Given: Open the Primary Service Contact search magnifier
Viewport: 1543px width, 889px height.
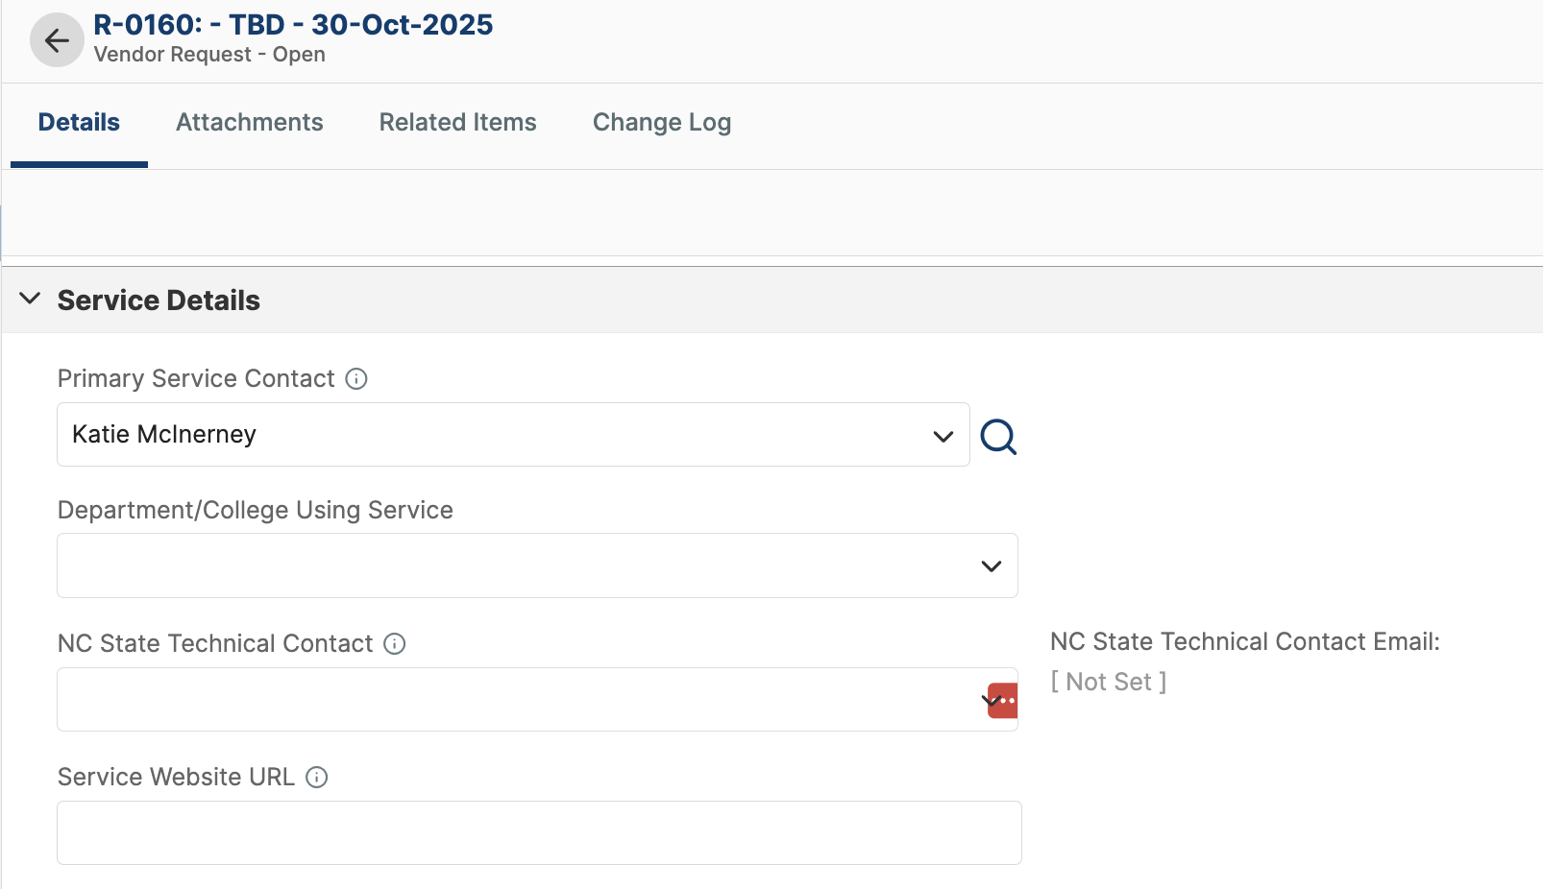Looking at the screenshot, I should click(998, 437).
